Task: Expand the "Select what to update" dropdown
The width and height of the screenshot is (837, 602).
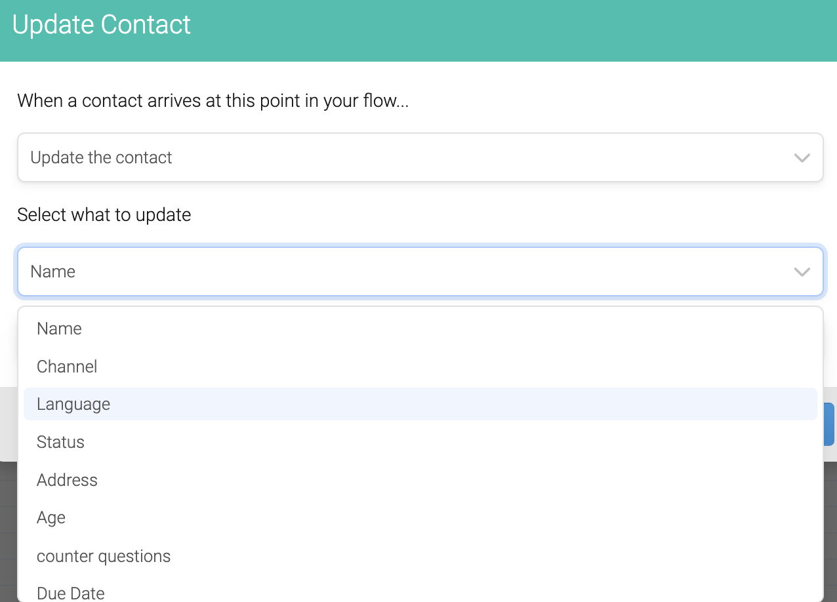Action: [x=394, y=271]
